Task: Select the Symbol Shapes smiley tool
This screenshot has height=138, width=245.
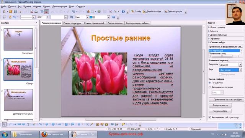Action: point(53,124)
